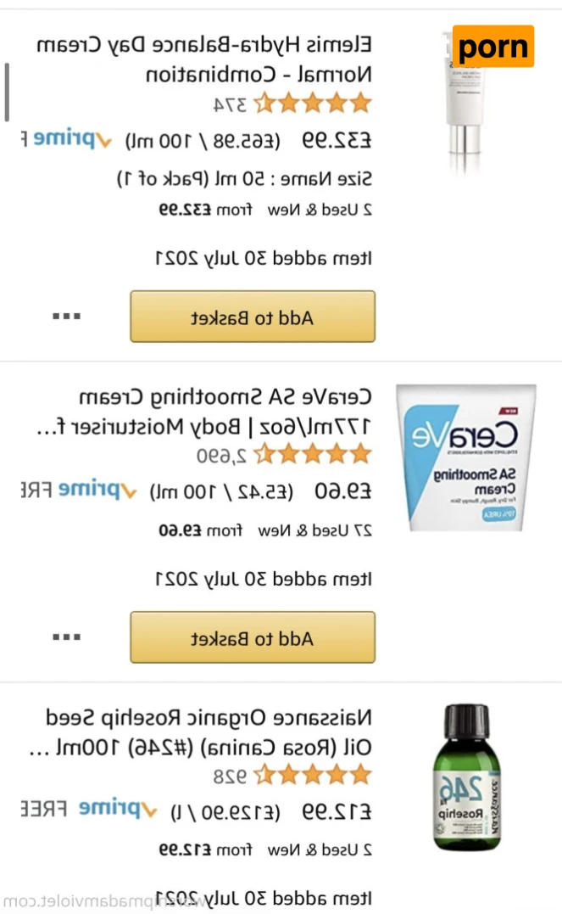
Task: Open the Elemis Hydra-Balance Day Cream title link
Action: 204,58
